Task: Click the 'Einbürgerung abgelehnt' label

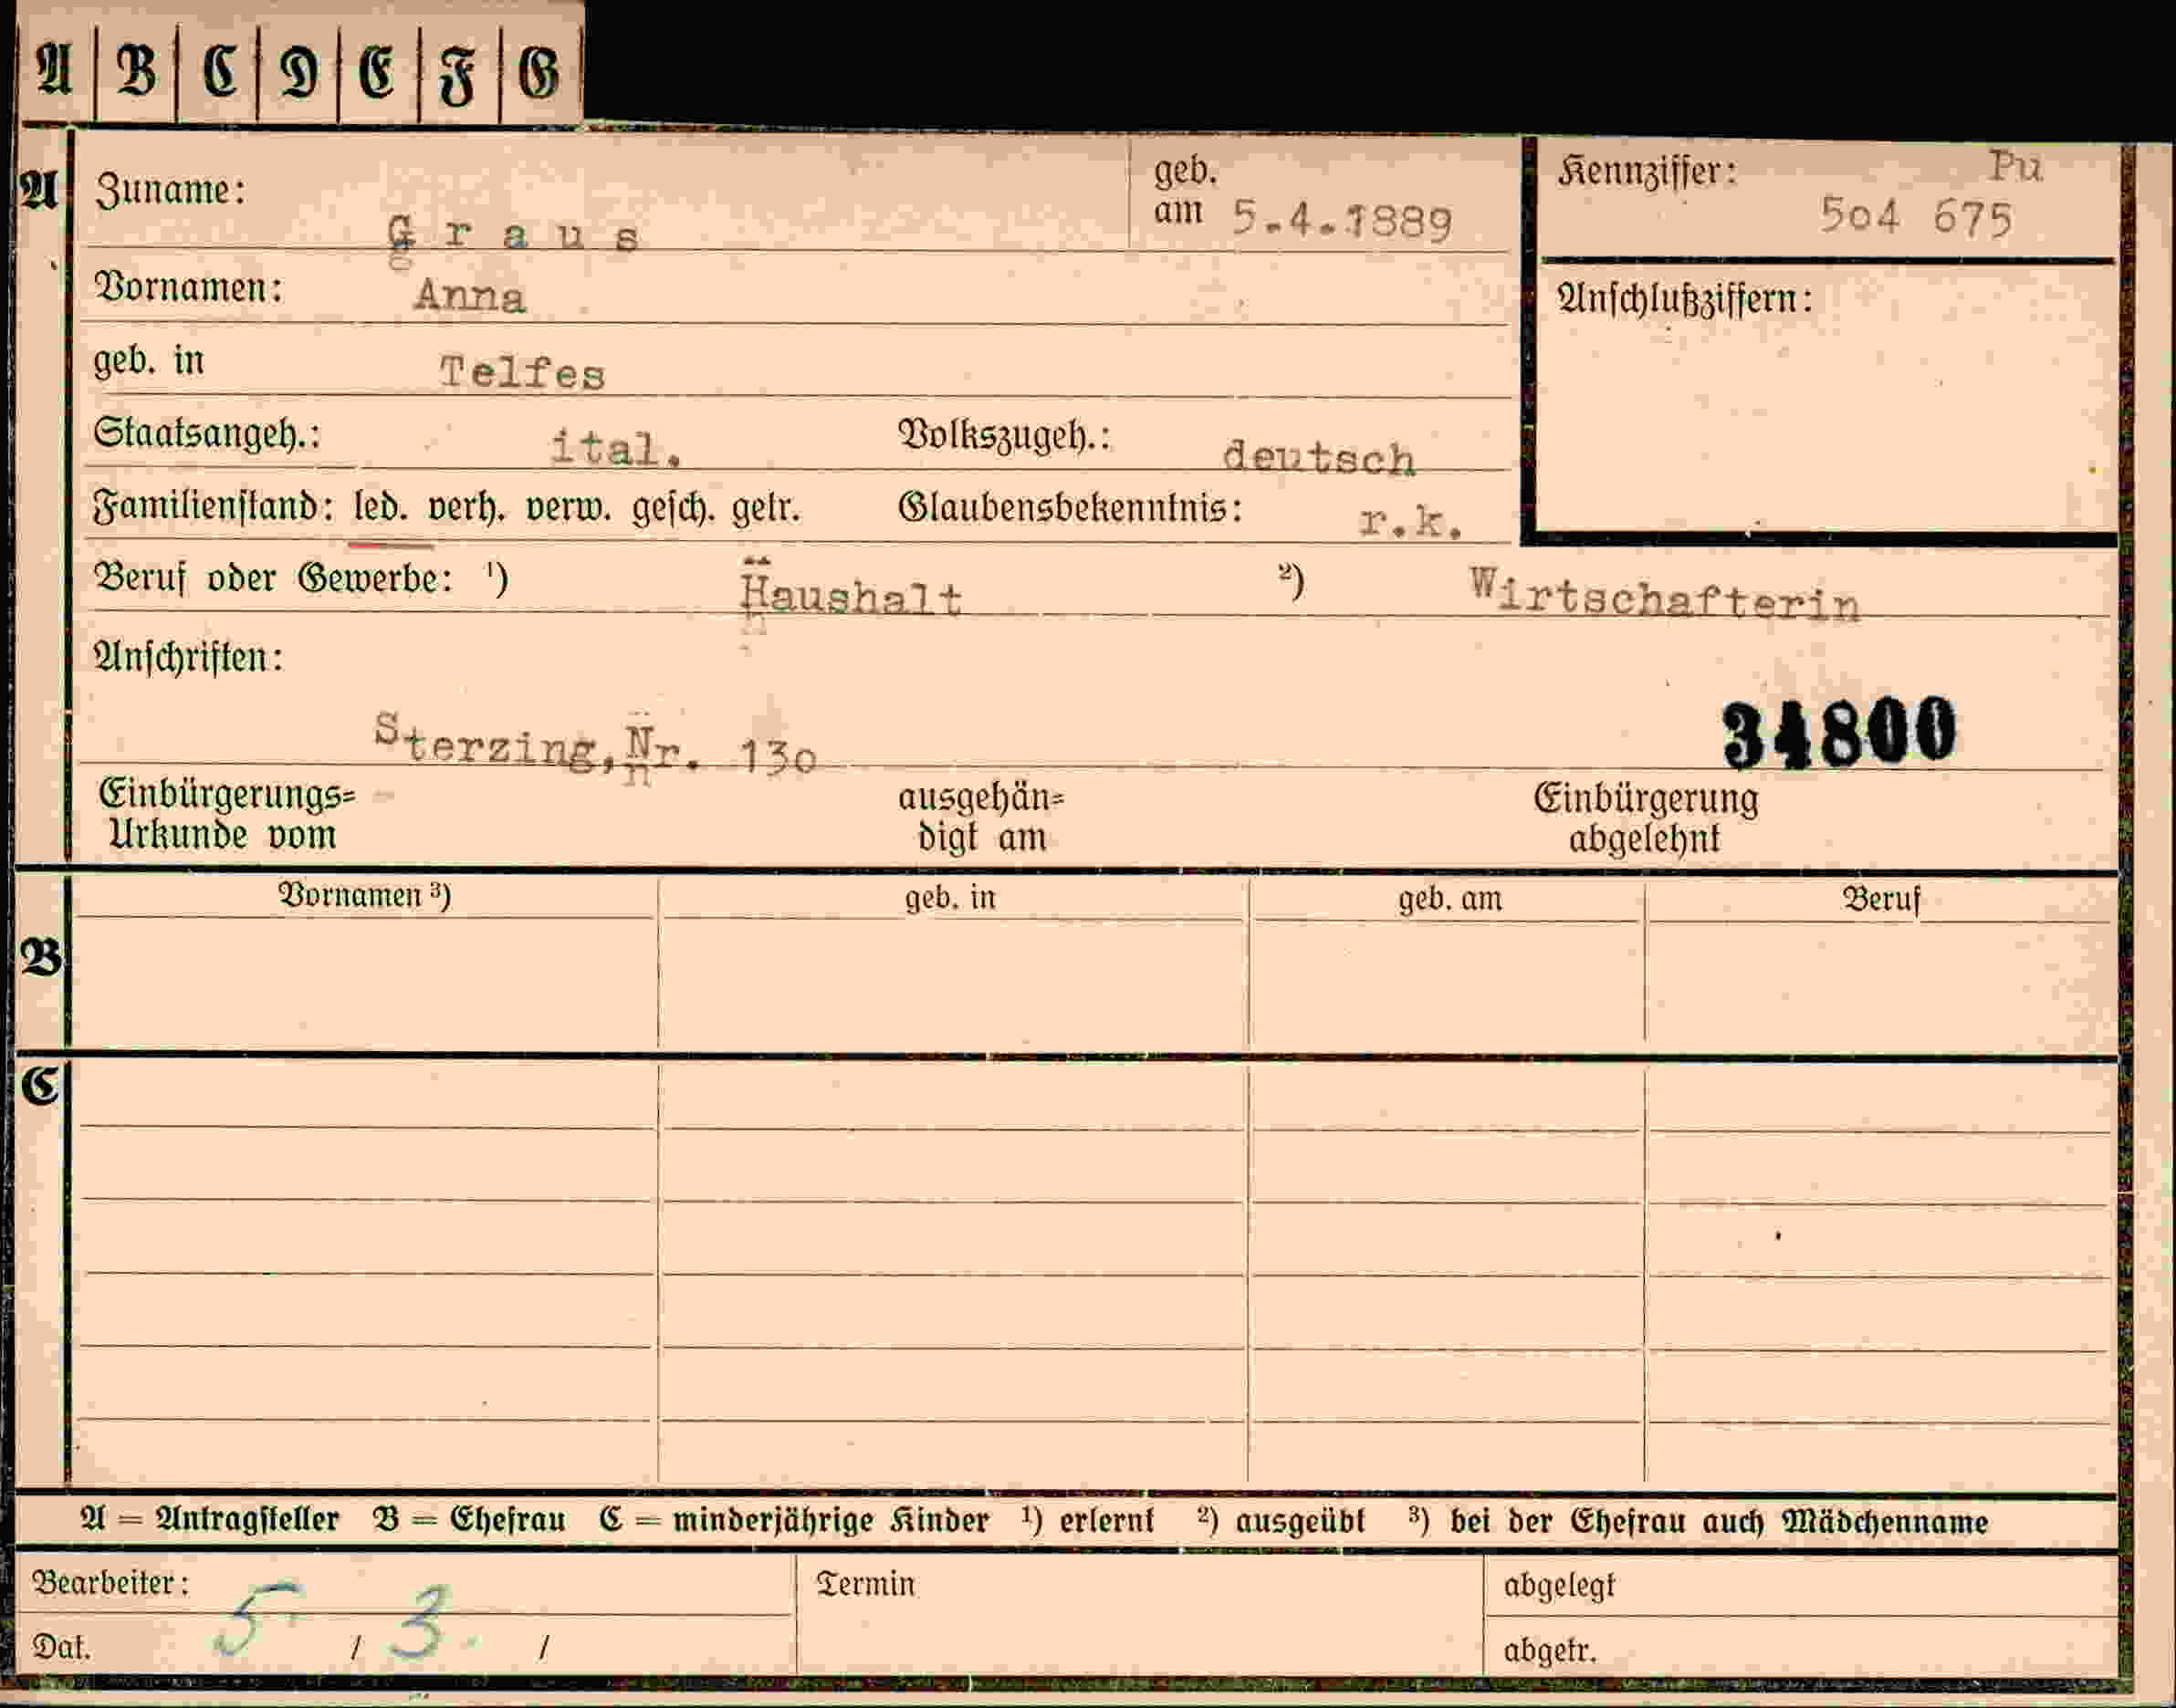Action: coord(1646,818)
